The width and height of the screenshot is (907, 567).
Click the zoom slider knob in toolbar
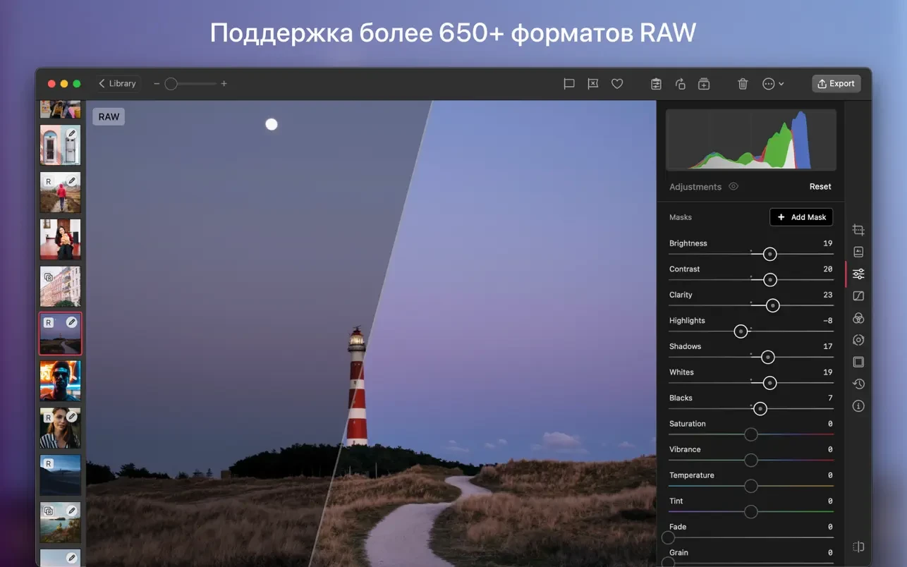[x=171, y=84]
